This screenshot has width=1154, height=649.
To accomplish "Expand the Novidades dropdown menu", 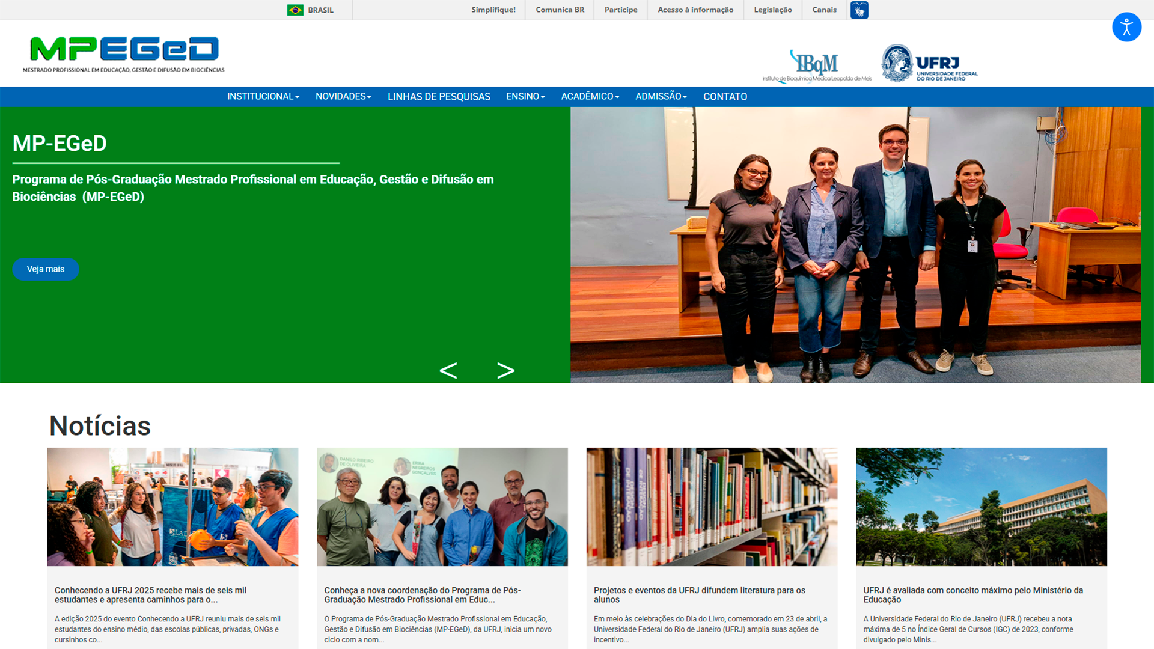I will pos(343,96).
